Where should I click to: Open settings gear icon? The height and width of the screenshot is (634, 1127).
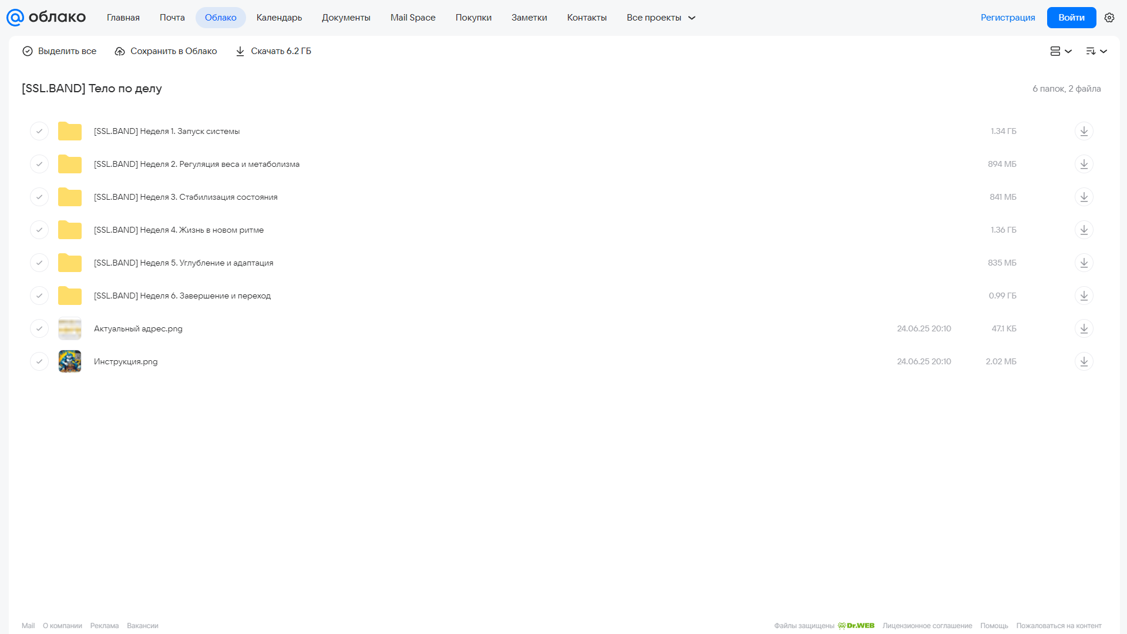tap(1109, 18)
